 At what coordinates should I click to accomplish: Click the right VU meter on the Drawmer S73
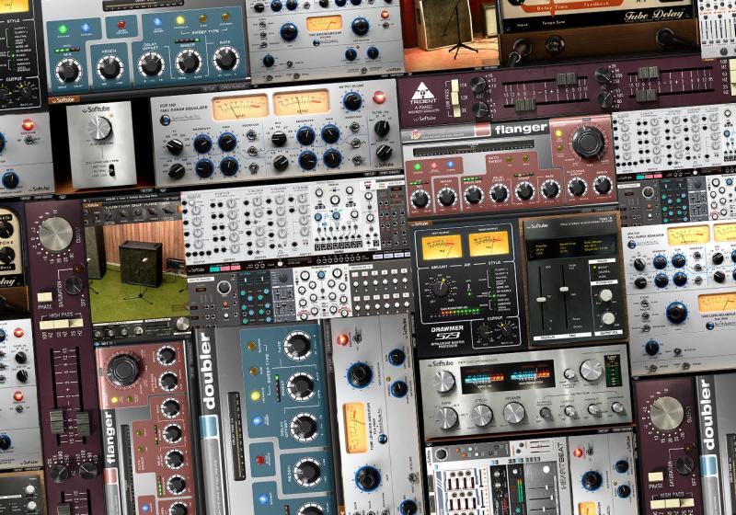pyautogui.click(x=489, y=244)
